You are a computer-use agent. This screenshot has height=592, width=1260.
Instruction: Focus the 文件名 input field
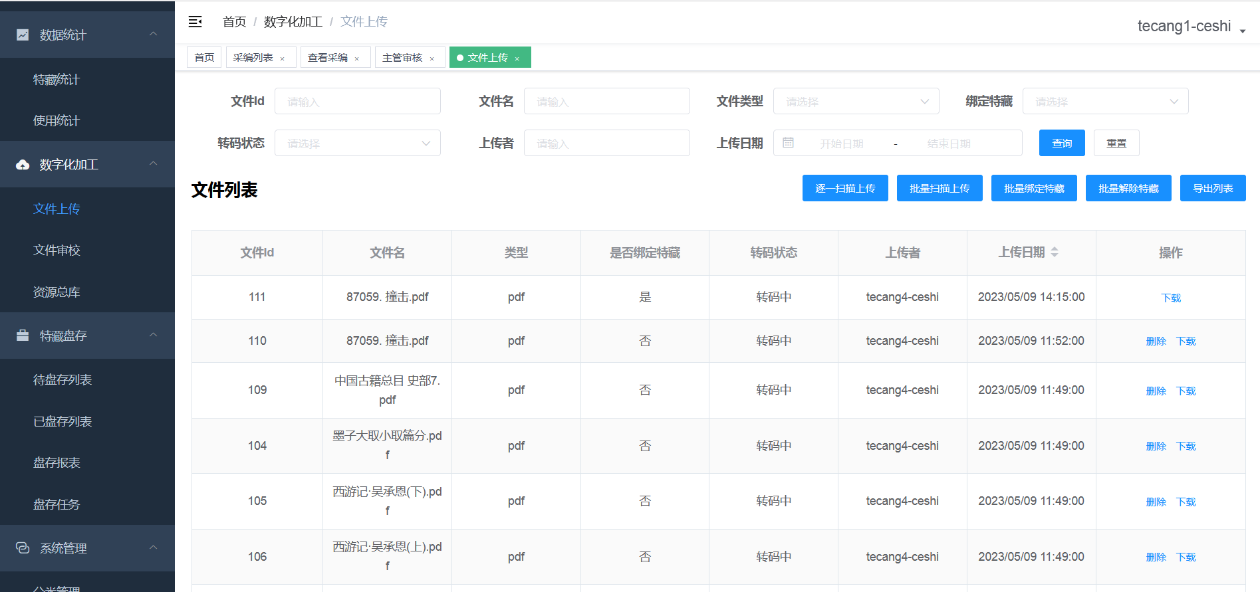pyautogui.click(x=606, y=101)
